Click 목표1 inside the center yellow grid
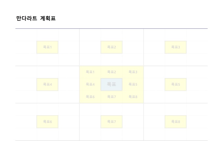The width and height of the screenshot is (223, 157). pos(90,72)
